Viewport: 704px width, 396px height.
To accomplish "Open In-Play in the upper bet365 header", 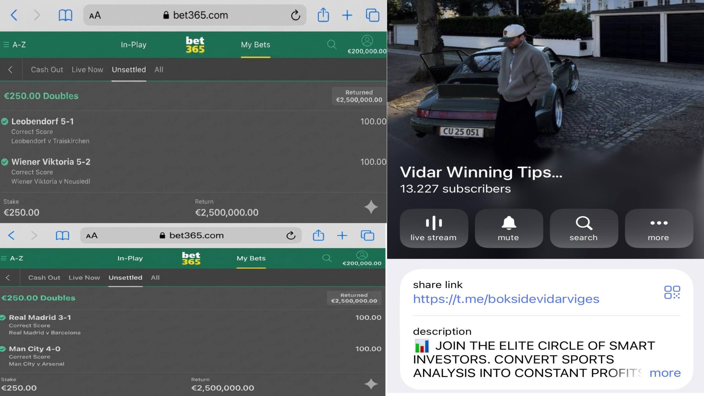I will point(134,45).
